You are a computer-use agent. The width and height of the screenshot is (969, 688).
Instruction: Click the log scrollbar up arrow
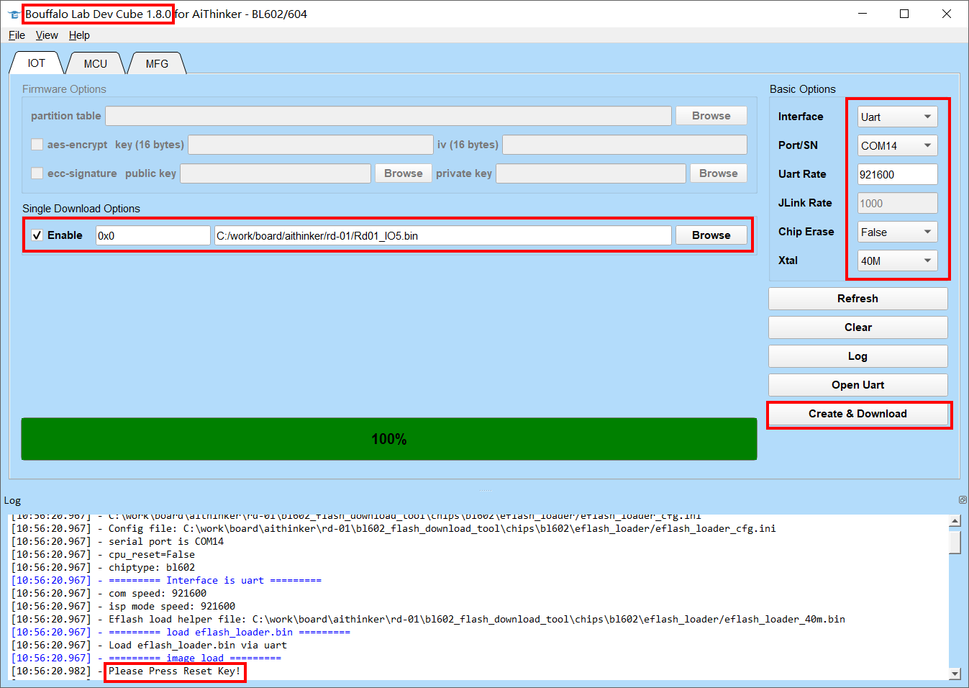tap(955, 521)
